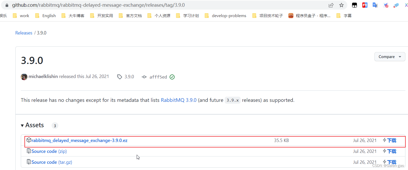Open commit afff5ed
The width and height of the screenshot is (408, 170).
point(158,77)
